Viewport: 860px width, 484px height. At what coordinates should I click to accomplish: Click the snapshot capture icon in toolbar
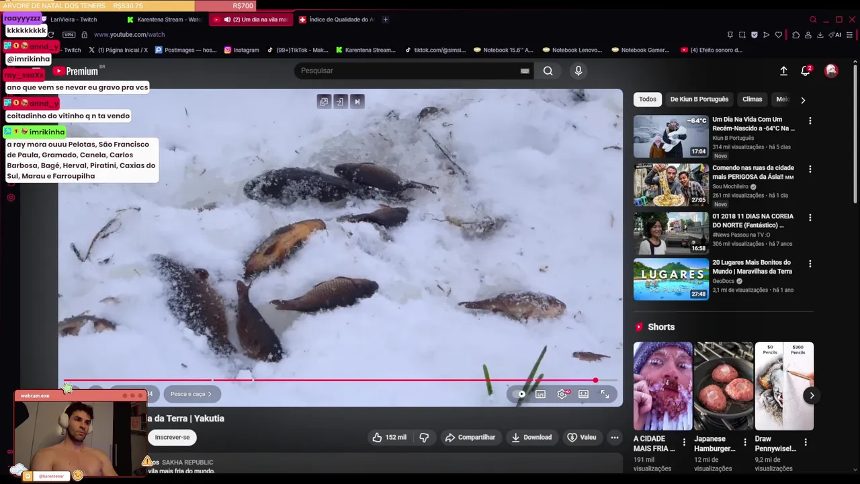(x=742, y=35)
